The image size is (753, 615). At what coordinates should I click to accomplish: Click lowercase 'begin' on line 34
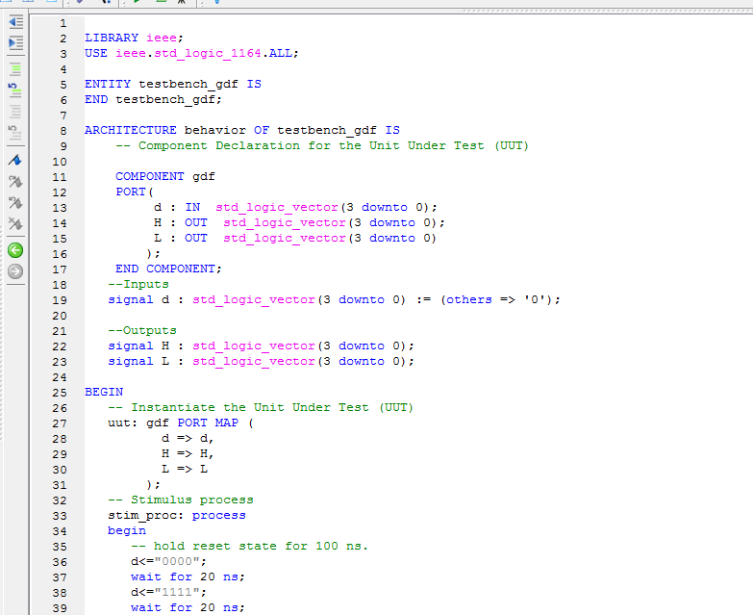click(x=127, y=530)
